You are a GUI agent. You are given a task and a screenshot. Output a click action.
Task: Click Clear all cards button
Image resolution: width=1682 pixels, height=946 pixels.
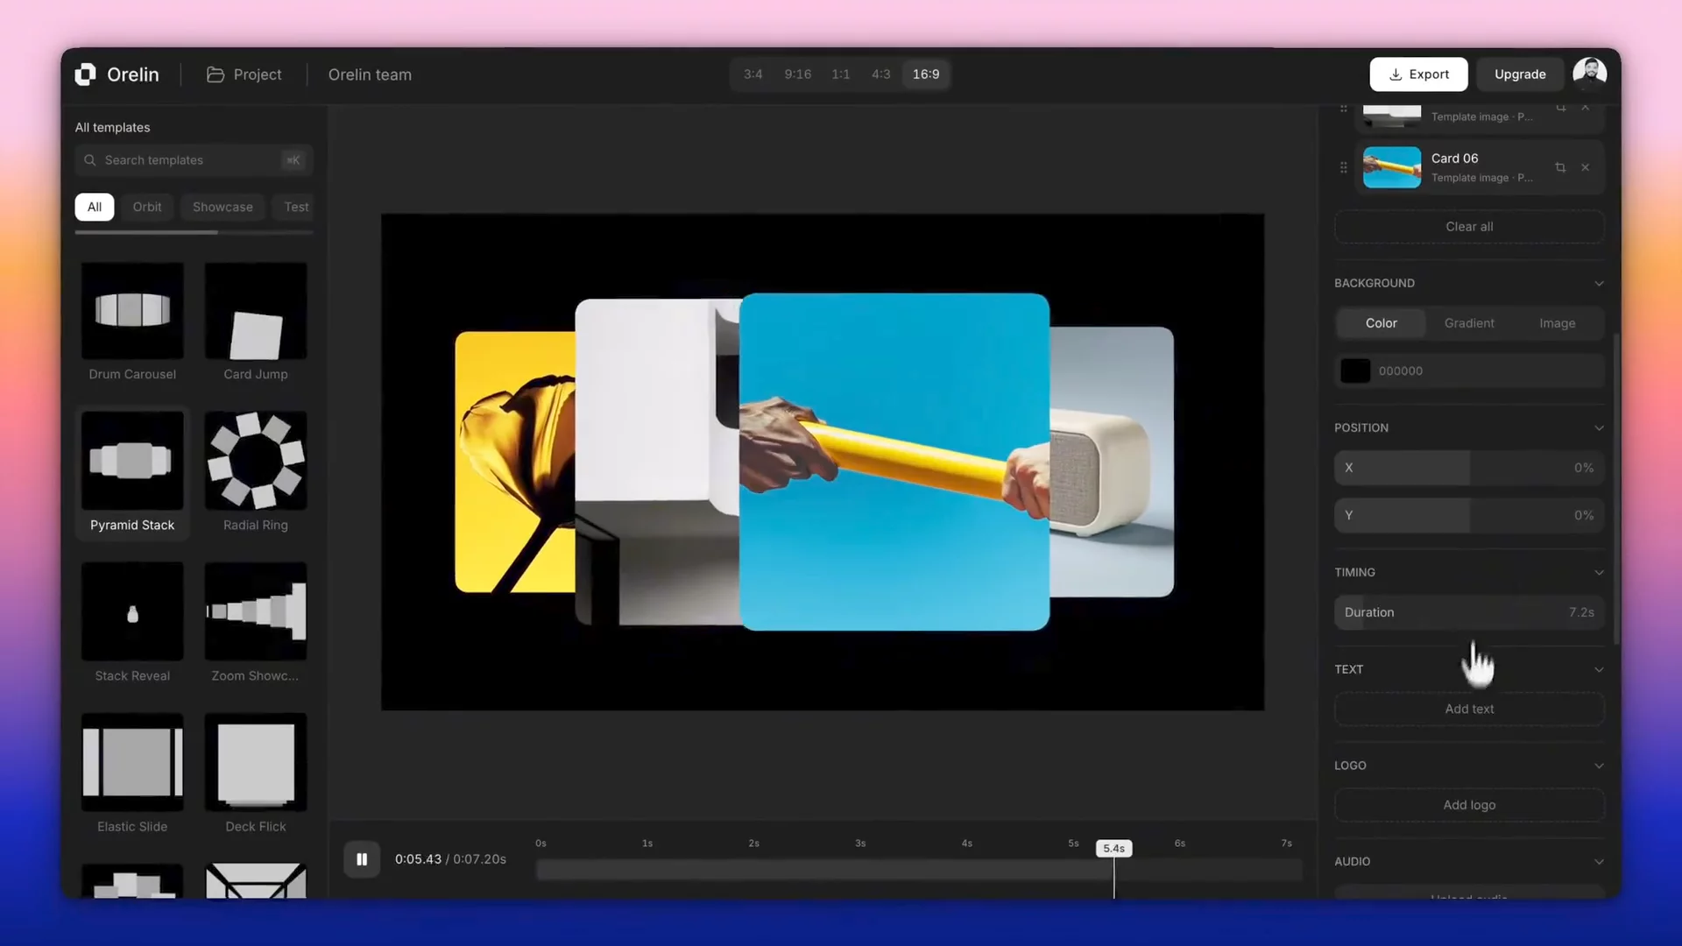tap(1469, 227)
